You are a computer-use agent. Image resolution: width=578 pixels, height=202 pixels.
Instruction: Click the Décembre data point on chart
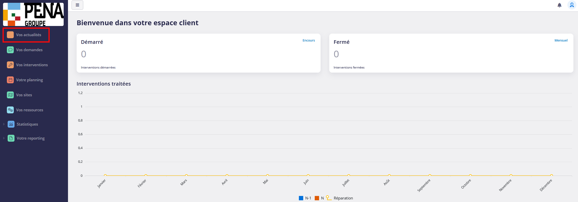tap(552, 175)
